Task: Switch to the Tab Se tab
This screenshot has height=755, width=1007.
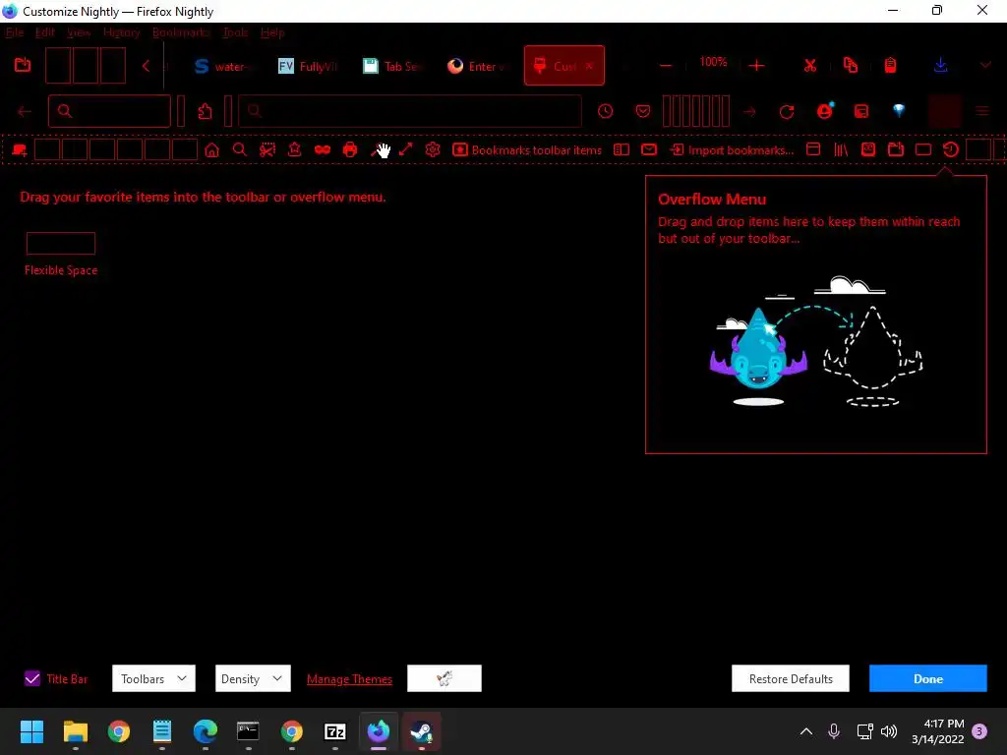Action: click(391, 66)
